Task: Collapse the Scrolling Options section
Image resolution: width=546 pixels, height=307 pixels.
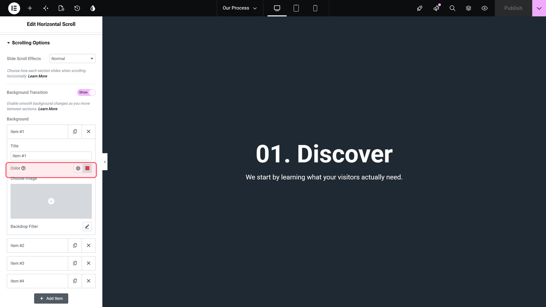Action: tap(28, 43)
